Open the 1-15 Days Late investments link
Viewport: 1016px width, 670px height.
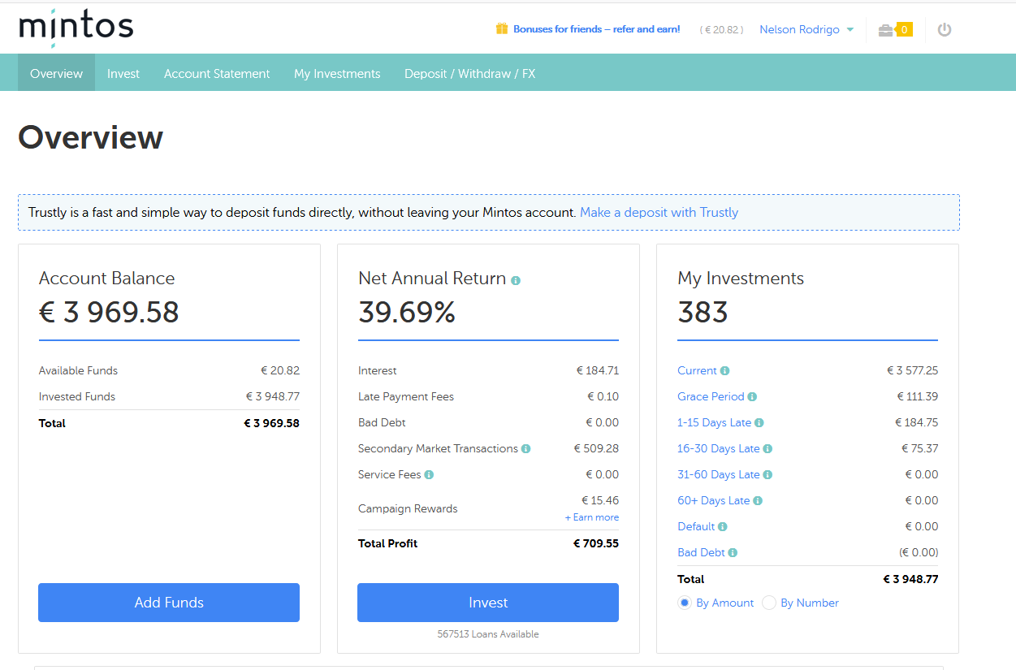pyautogui.click(x=714, y=423)
